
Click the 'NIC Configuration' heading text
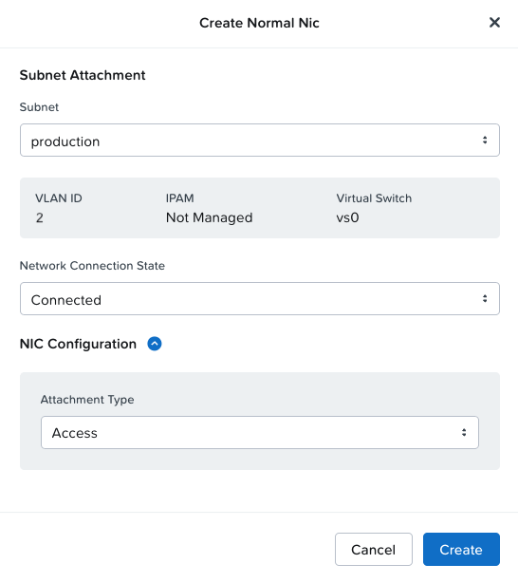coord(78,344)
